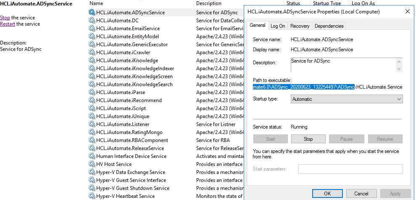The image size is (416, 200).
Task: Click the Human Interface Device Service icon
Action: (92, 156)
